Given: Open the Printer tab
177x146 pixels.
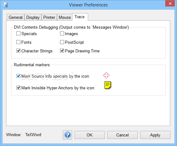Looking at the screenshot, I should pyautogui.click(x=49, y=17).
